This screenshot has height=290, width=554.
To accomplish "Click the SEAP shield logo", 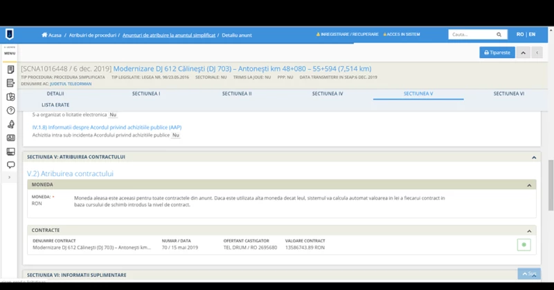I will (x=9, y=35).
